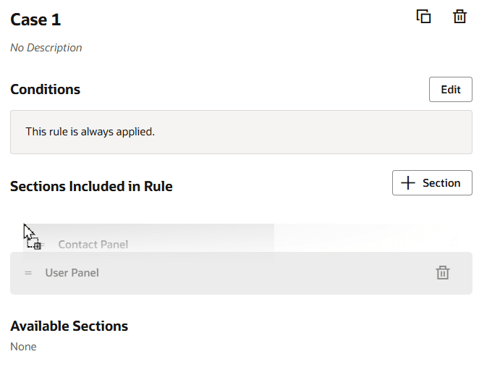Click the plus icon beside Section
The height and width of the screenshot is (367, 479).
[x=408, y=183]
